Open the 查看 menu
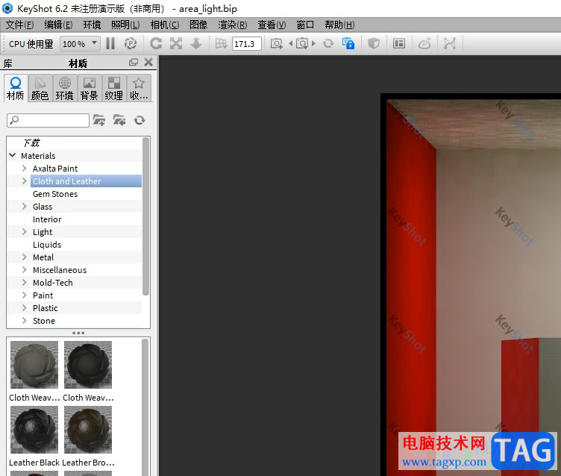561x476 pixels. pos(272,25)
